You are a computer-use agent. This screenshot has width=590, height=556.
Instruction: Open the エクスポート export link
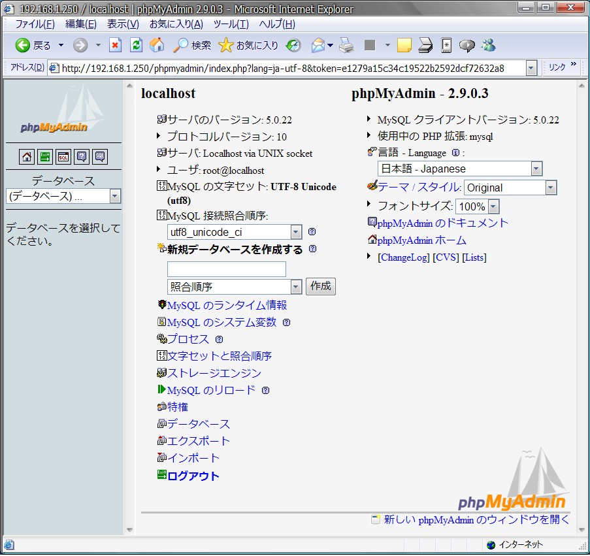(x=198, y=442)
